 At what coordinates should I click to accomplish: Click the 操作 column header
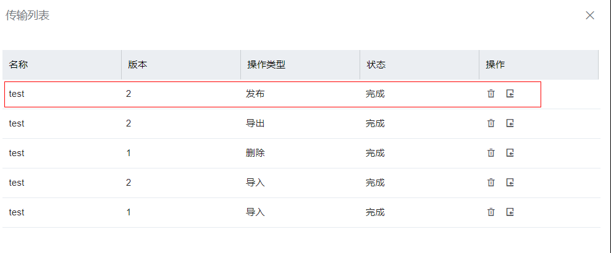(x=495, y=65)
